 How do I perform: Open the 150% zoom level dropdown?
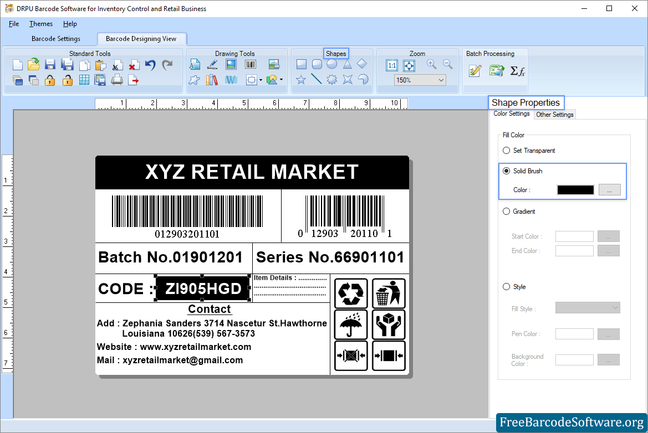[x=420, y=80]
